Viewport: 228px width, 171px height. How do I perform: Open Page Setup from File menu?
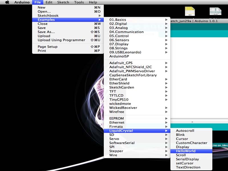coord(68,47)
